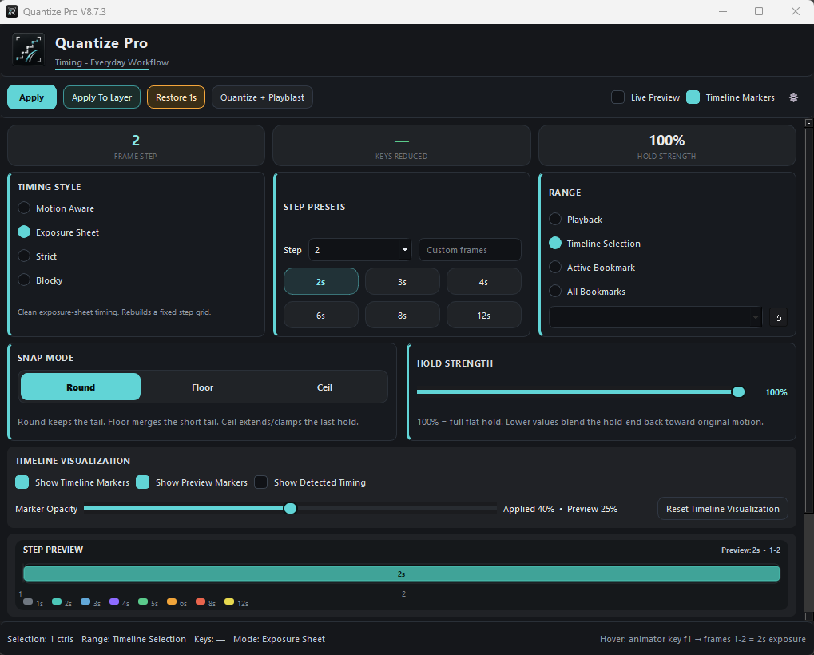This screenshot has height=655, width=814.
Task: Click the 4s purple legend swatch
Action: (x=114, y=601)
